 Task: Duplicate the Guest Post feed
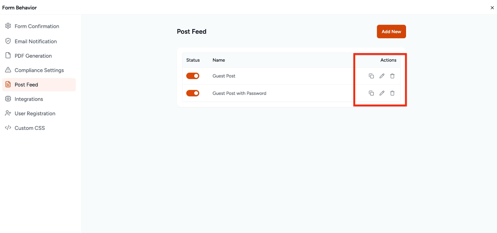[372, 76]
